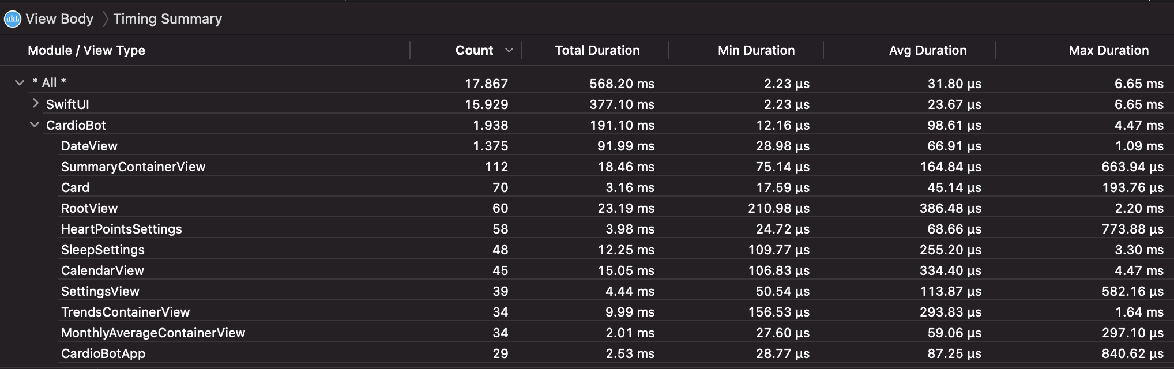This screenshot has height=369, width=1174.
Task: Sort by Avg Duration column header
Action: pyautogui.click(x=928, y=51)
